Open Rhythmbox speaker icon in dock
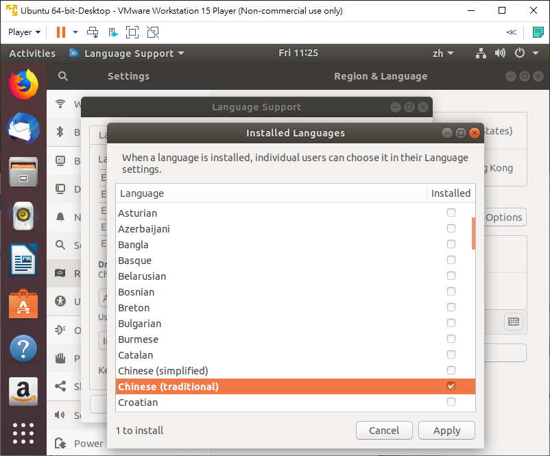The height and width of the screenshot is (456, 550). tap(23, 215)
